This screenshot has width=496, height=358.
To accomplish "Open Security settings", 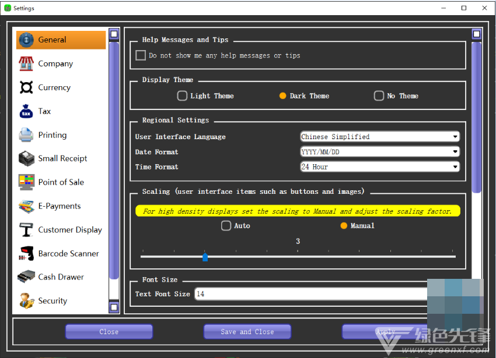I will point(61,301).
